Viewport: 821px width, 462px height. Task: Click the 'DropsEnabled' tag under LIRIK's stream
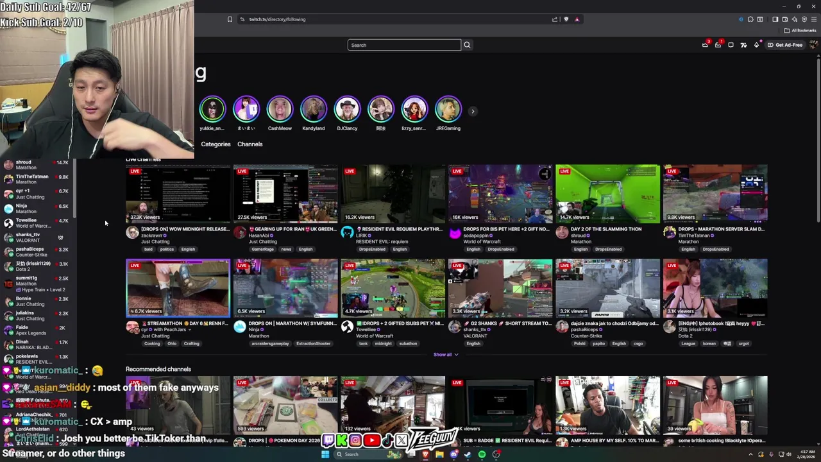tap(372, 249)
